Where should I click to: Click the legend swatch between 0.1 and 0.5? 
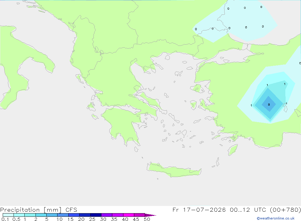(x=8, y=215)
